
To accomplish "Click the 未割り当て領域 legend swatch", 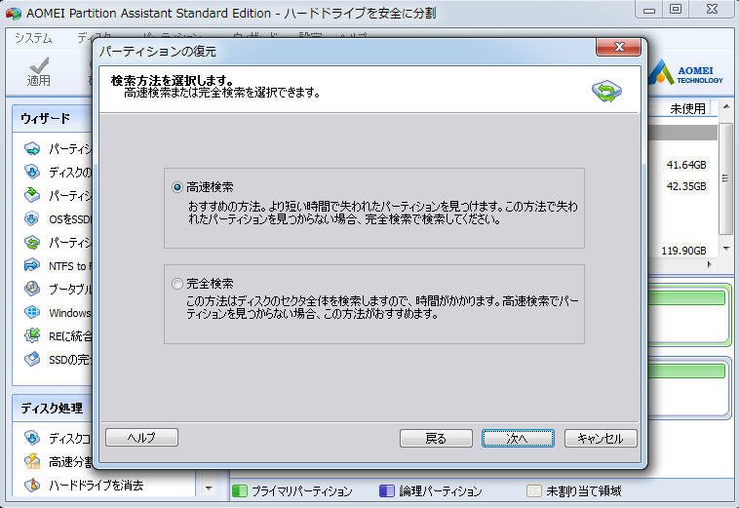I will point(533,491).
